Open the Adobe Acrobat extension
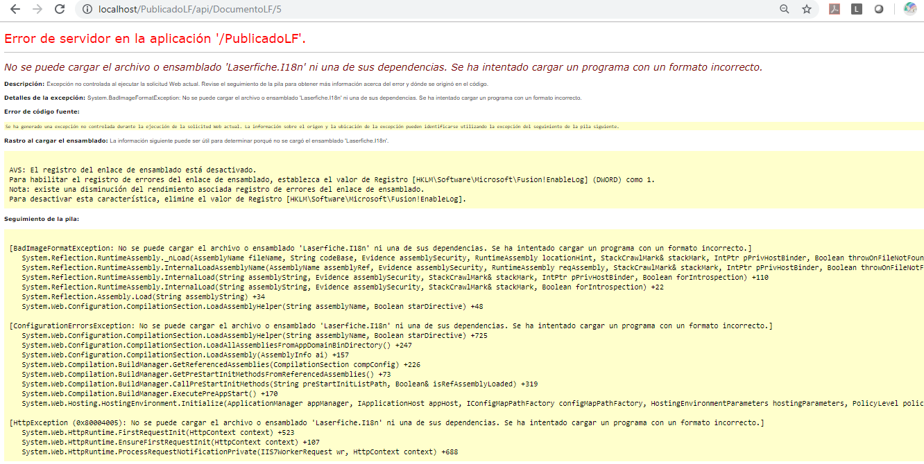924x464 pixels. 835,9
